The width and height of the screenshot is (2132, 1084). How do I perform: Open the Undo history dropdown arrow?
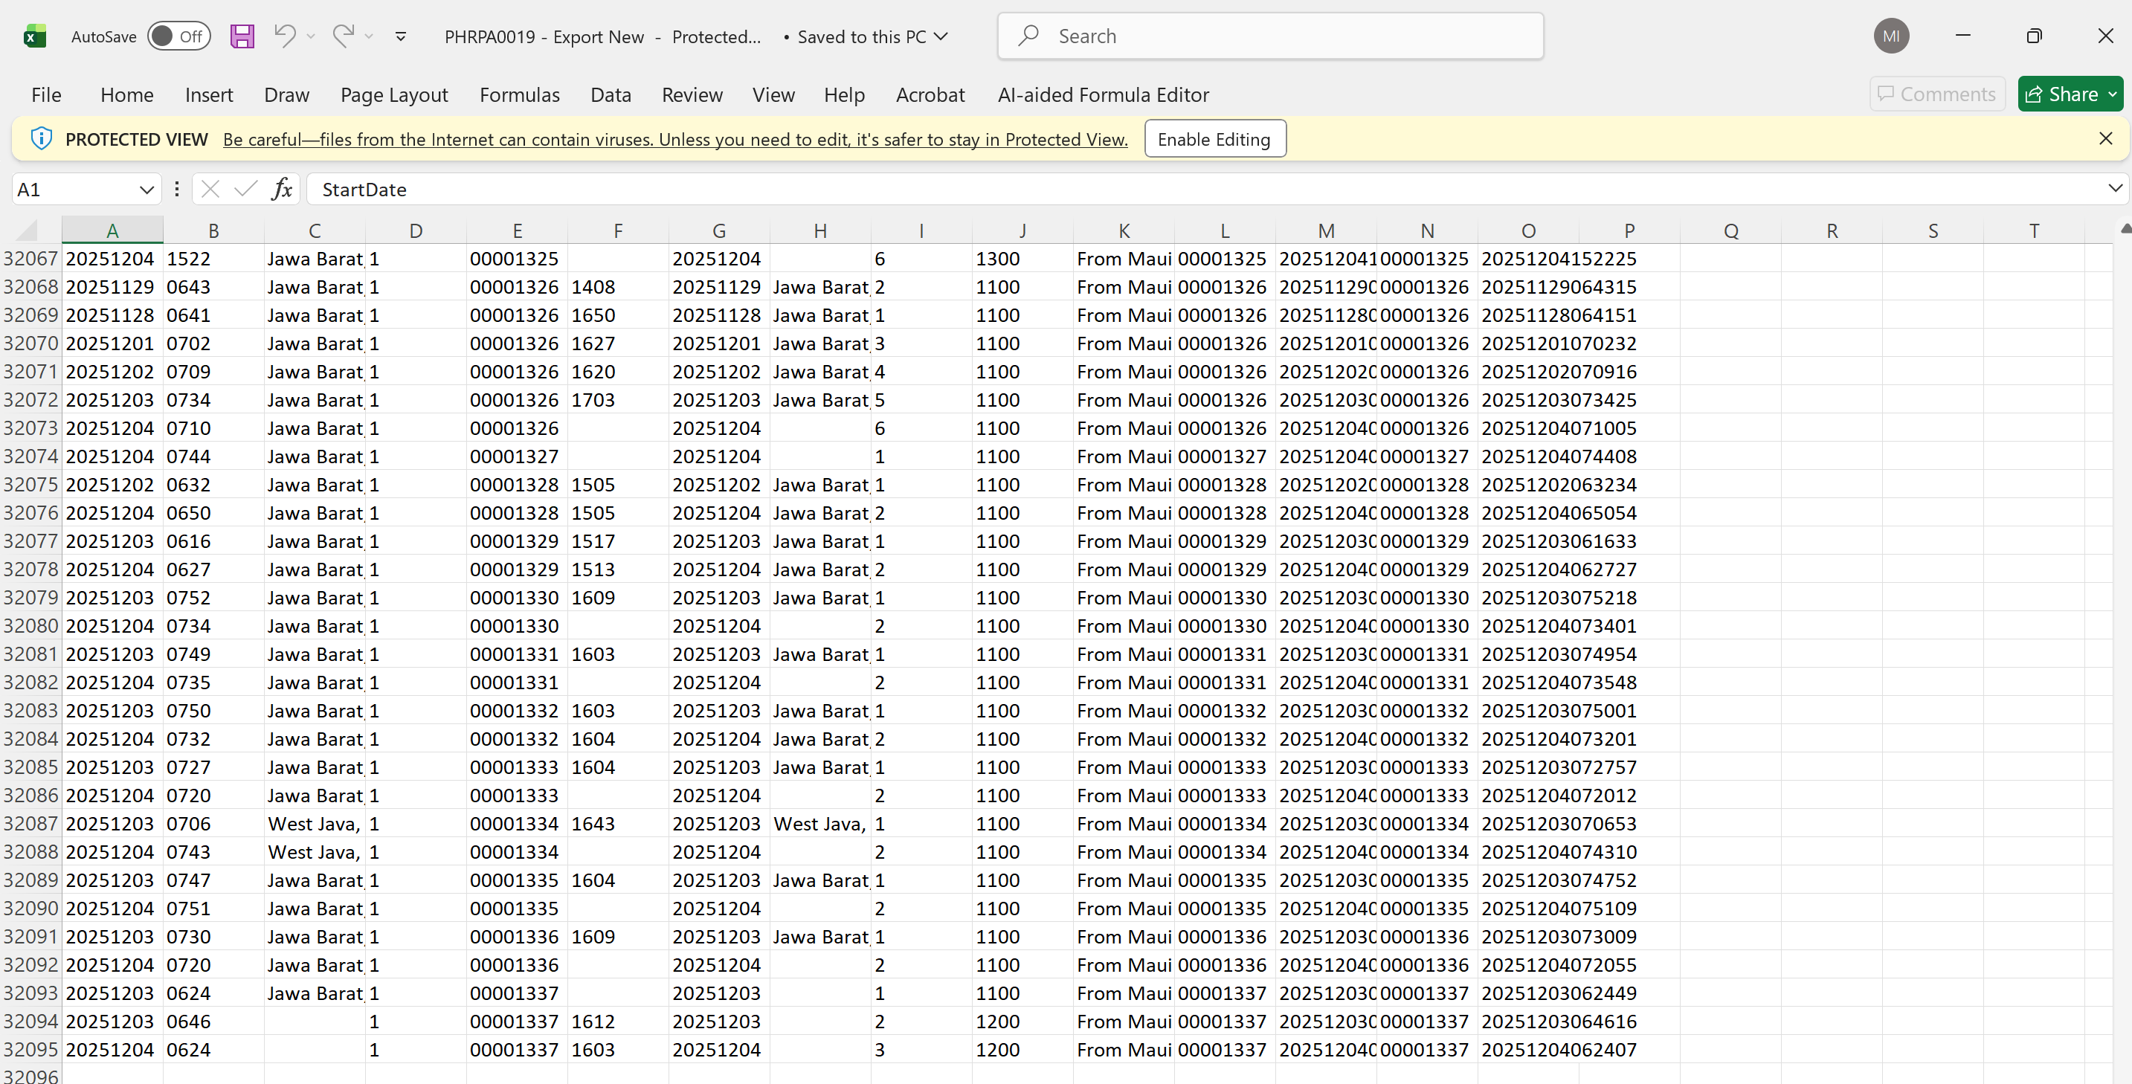tap(311, 36)
